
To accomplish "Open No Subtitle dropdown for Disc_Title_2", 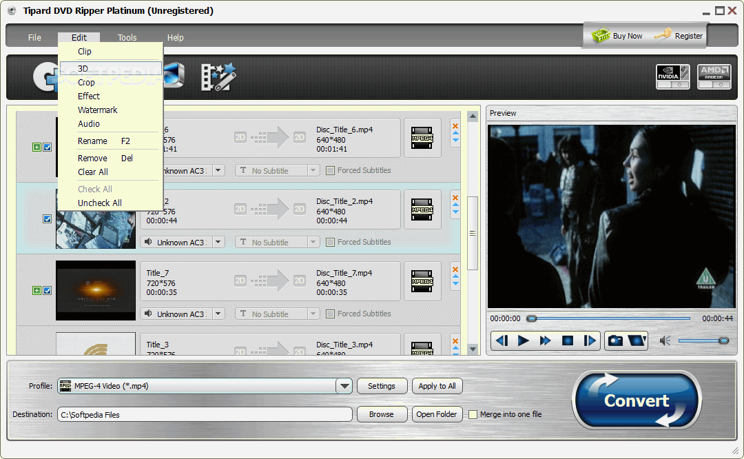I will [x=313, y=242].
